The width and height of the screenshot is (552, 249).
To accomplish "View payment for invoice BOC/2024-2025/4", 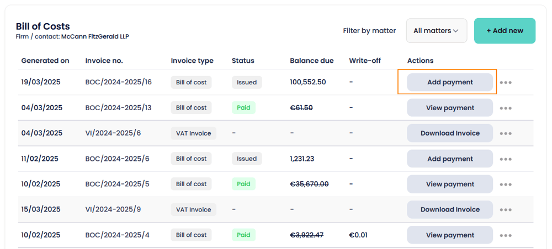I will tap(450, 235).
